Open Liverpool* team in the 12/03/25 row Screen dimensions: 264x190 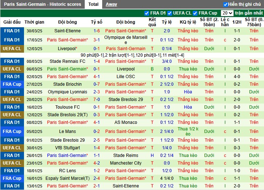click(67, 49)
